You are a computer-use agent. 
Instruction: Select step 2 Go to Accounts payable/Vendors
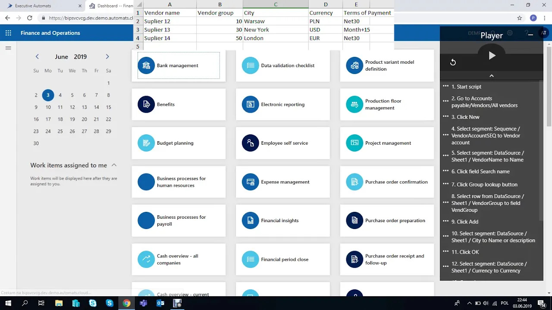pos(484,102)
